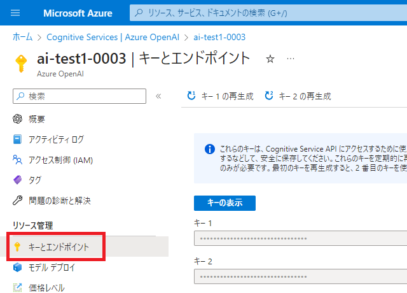Screen dimensions: 407x293
Task: Click the blue info icon in banner
Action: click(x=210, y=149)
